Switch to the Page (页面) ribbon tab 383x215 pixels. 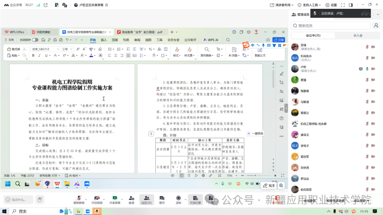[x=115, y=40]
